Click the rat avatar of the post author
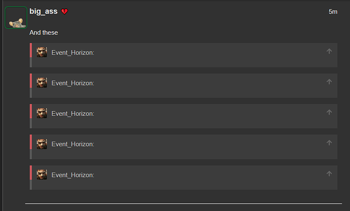The image size is (350, 211). pos(16,18)
